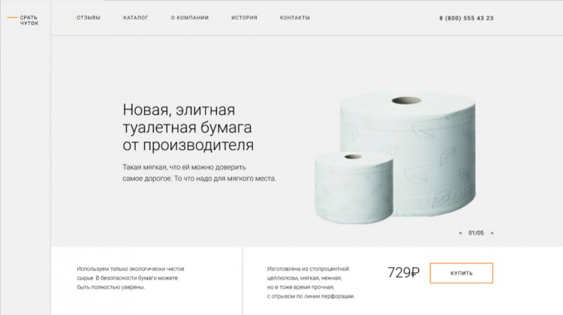Navigate to О КОМПАНИИ page
Screen dimensions: 563x315
[x=190, y=17]
